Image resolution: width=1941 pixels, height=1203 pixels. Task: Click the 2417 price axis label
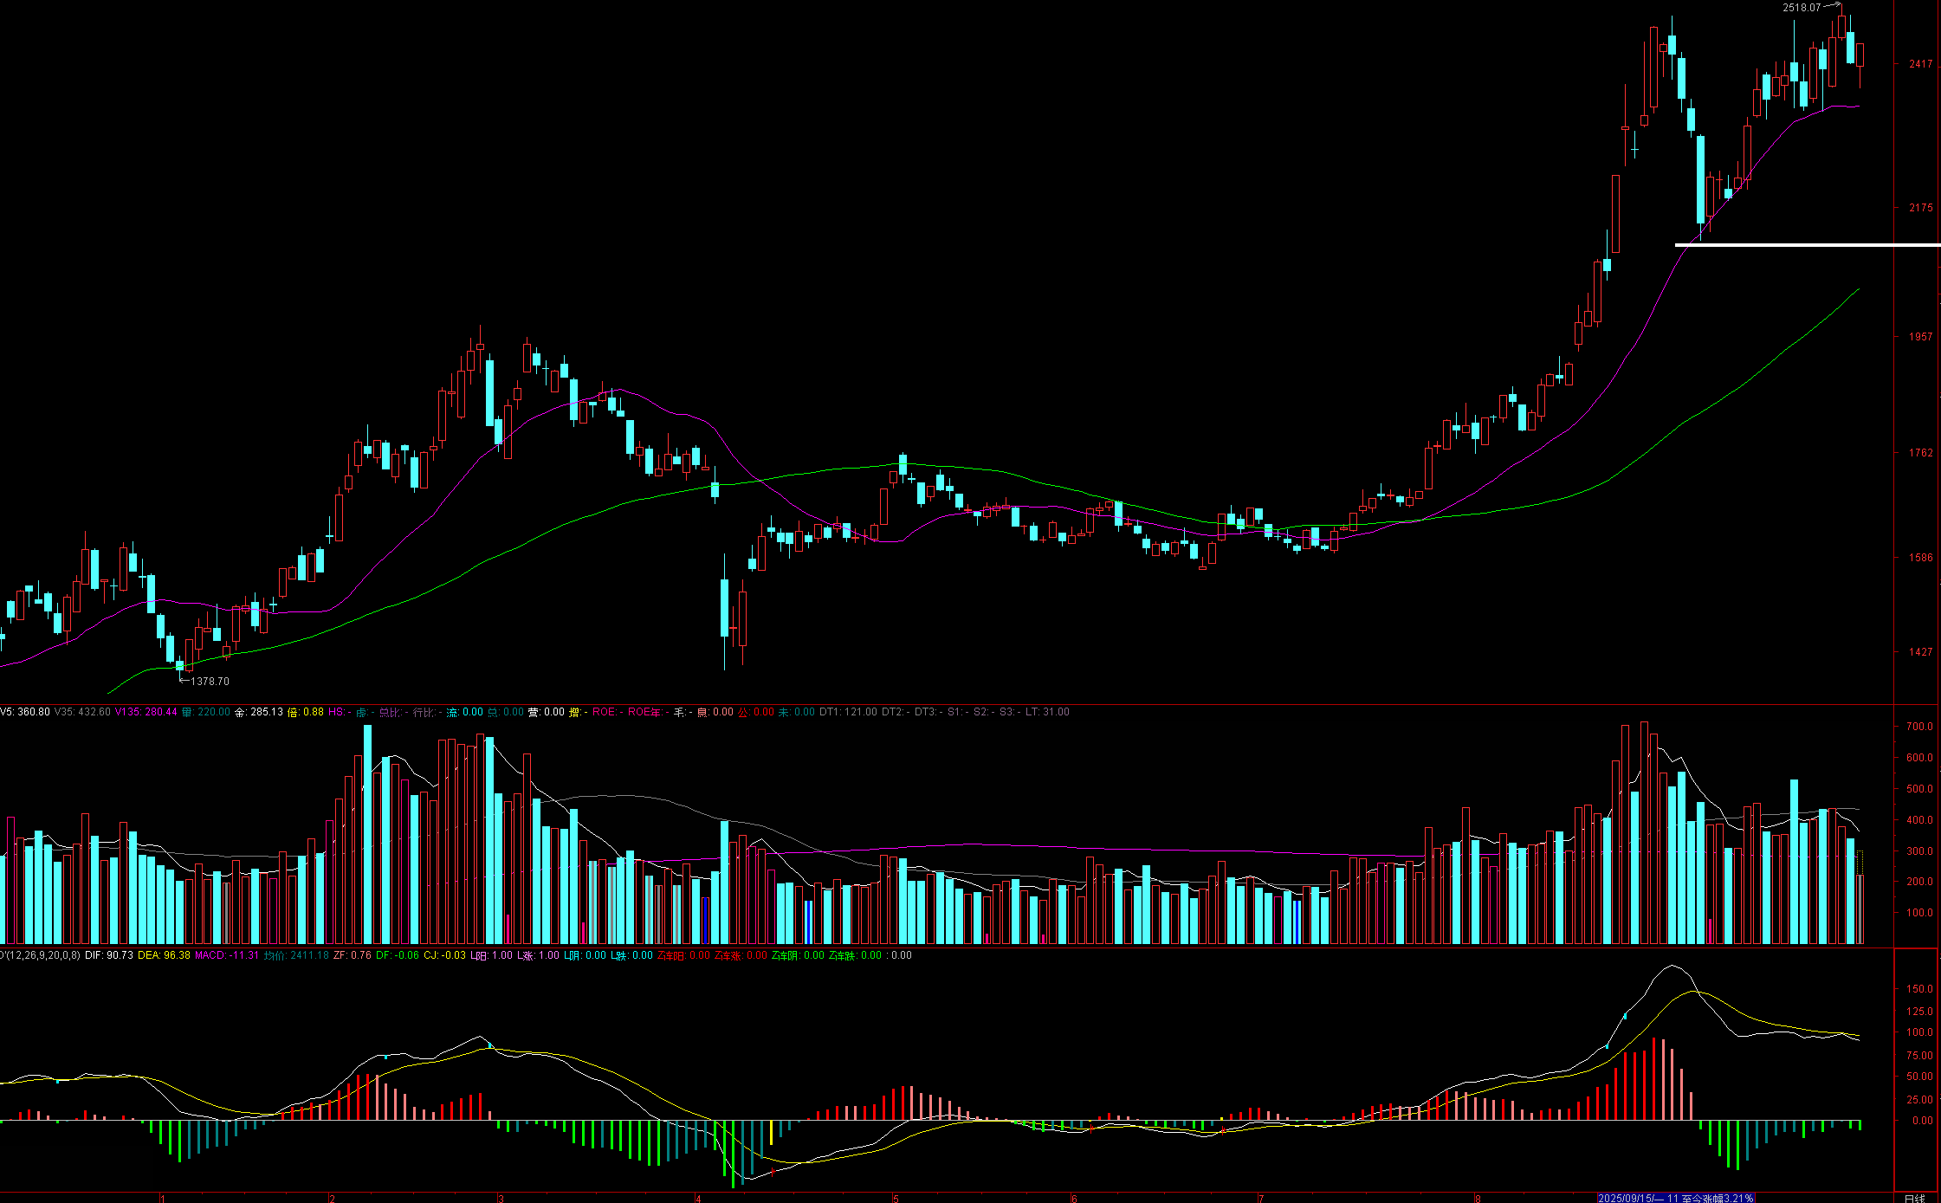[x=1920, y=64]
